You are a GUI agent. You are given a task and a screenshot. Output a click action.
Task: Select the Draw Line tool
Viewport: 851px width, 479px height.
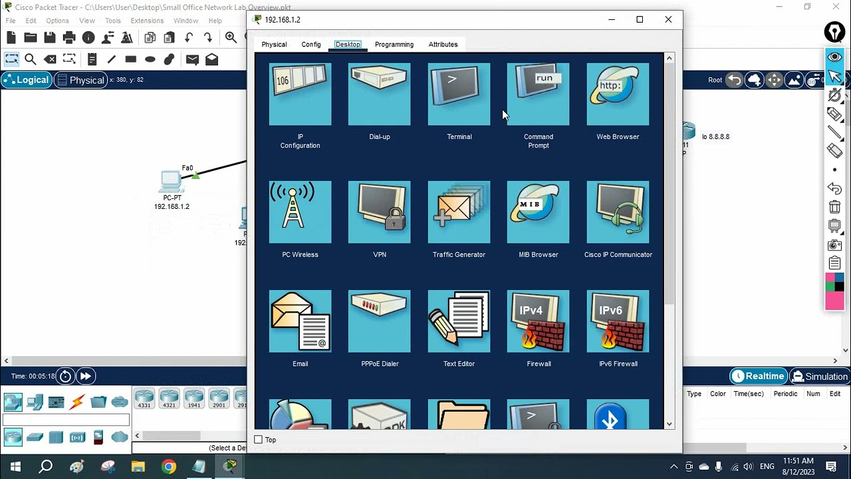click(111, 59)
